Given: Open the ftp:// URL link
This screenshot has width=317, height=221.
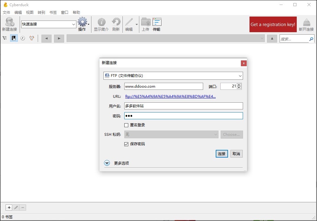Looking at the screenshot, I should pos(170,97).
